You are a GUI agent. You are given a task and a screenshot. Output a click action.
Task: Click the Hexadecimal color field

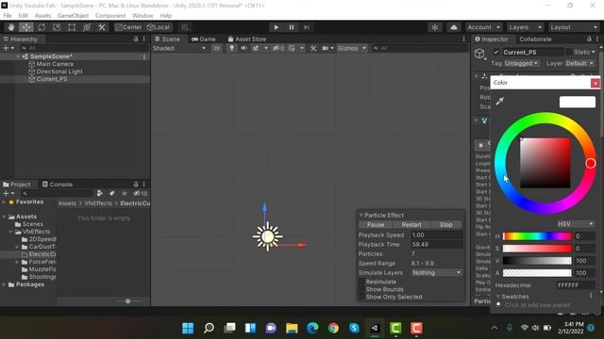point(576,285)
